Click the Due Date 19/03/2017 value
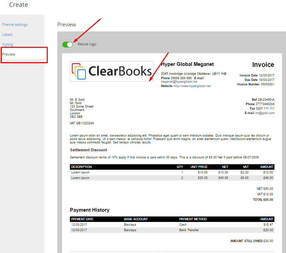 click(267, 80)
